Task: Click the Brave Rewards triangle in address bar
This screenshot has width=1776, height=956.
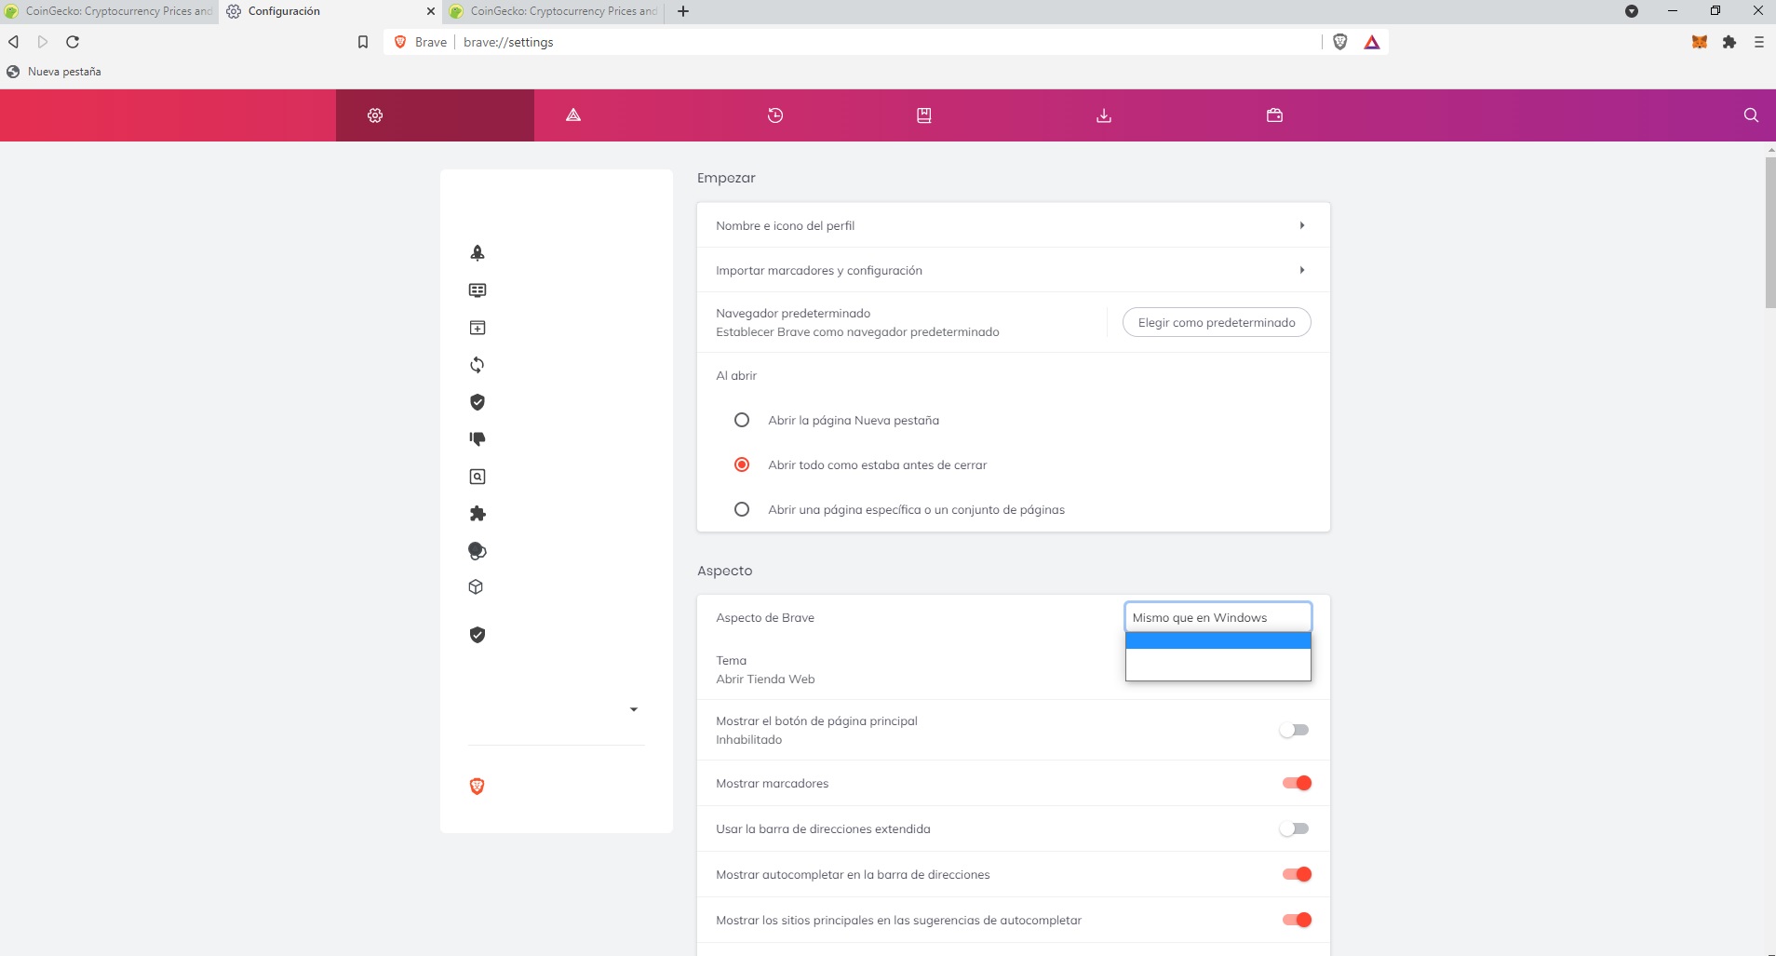Action: (1372, 42)
